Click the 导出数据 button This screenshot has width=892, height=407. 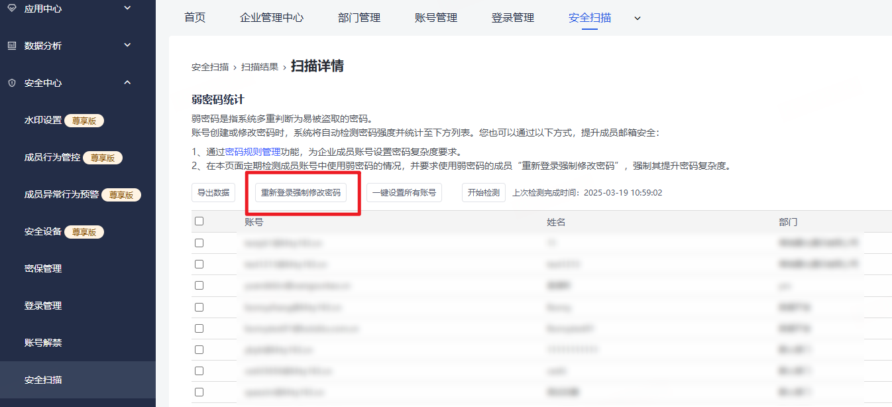click(213, 193)
